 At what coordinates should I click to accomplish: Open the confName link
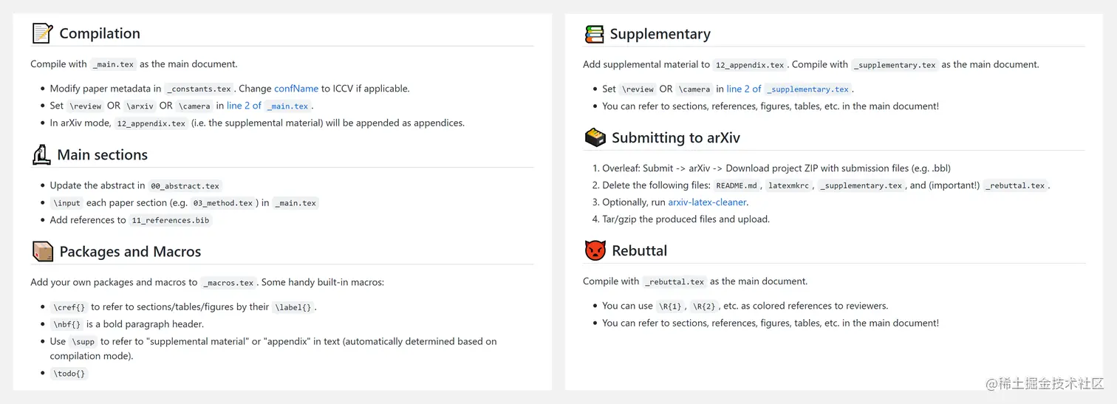tap(296, 89)
